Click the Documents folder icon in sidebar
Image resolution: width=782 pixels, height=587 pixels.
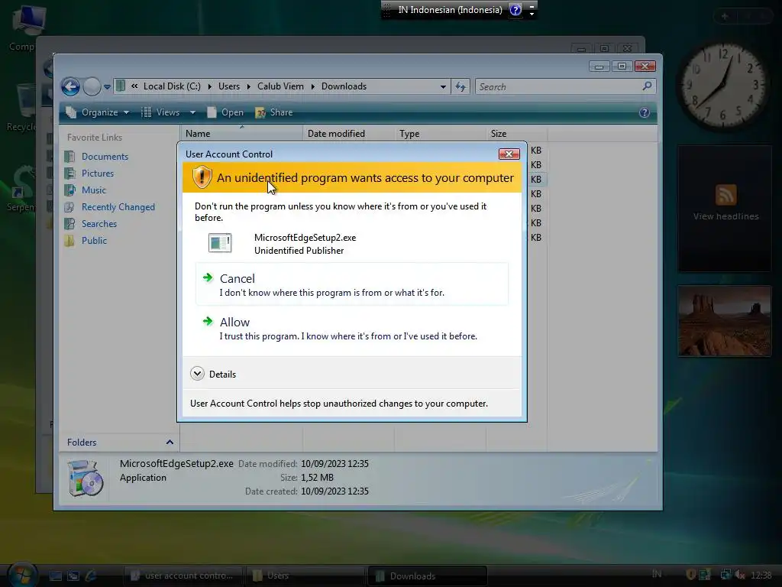[x=69, y=157]
